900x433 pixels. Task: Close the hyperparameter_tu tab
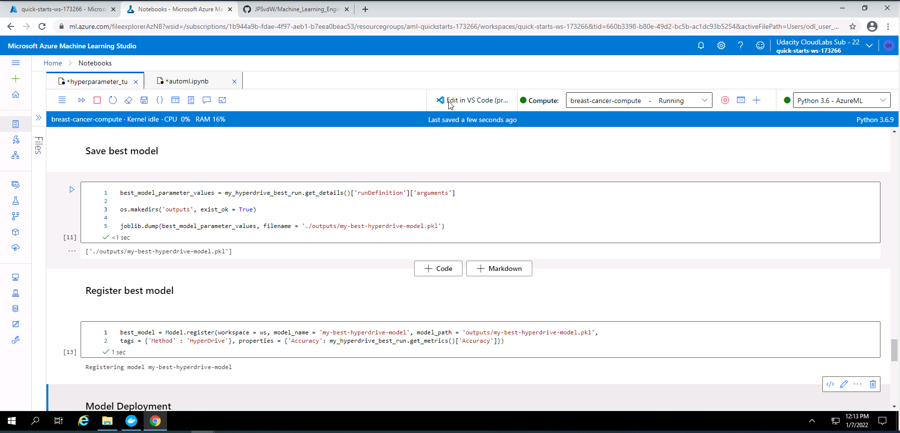click(x=136, y=82)
